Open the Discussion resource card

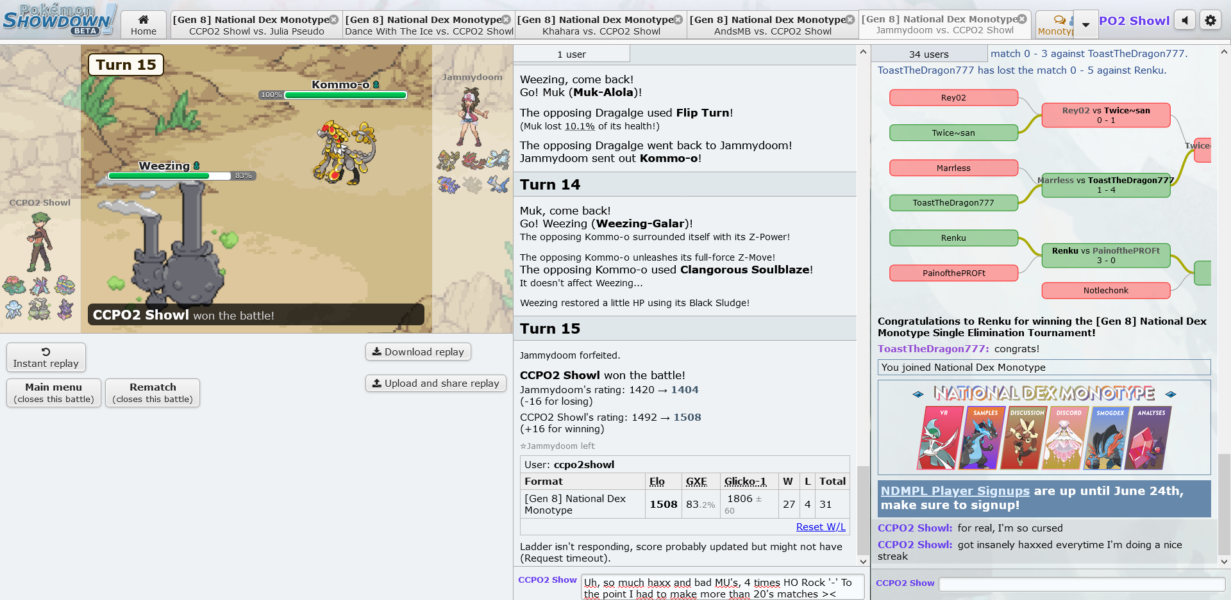[x=1023, y=438]
